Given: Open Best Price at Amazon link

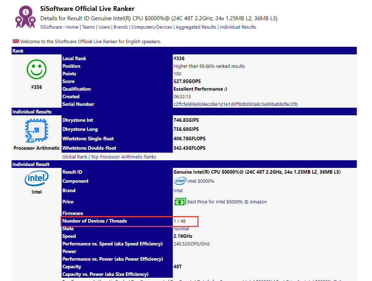Looking at the screenshot, I should coord(227,202).
